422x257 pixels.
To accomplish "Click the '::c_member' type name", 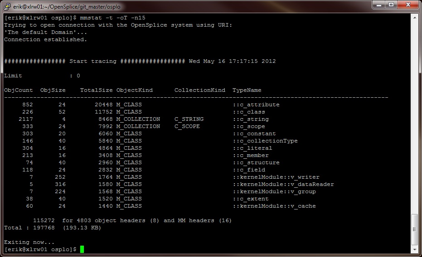I will point(251,156).
